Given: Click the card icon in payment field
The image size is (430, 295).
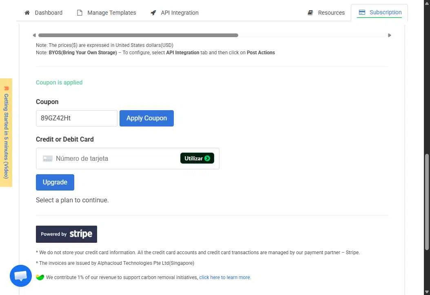Looking at the screenshot, I should (x=47, y=158).
